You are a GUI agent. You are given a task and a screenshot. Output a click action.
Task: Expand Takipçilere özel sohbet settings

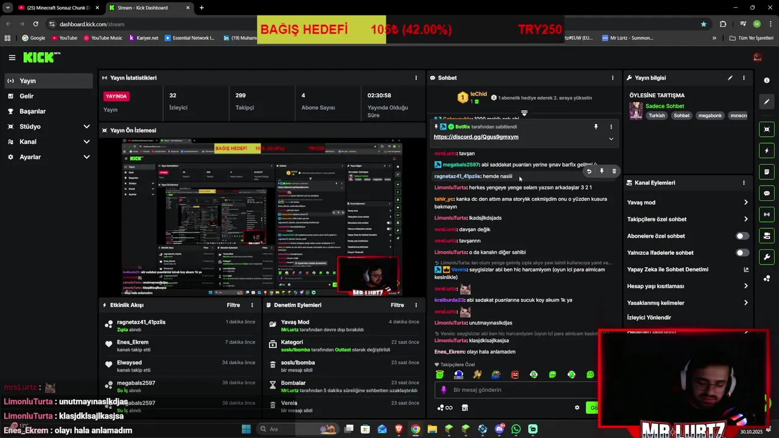(688, 219)
